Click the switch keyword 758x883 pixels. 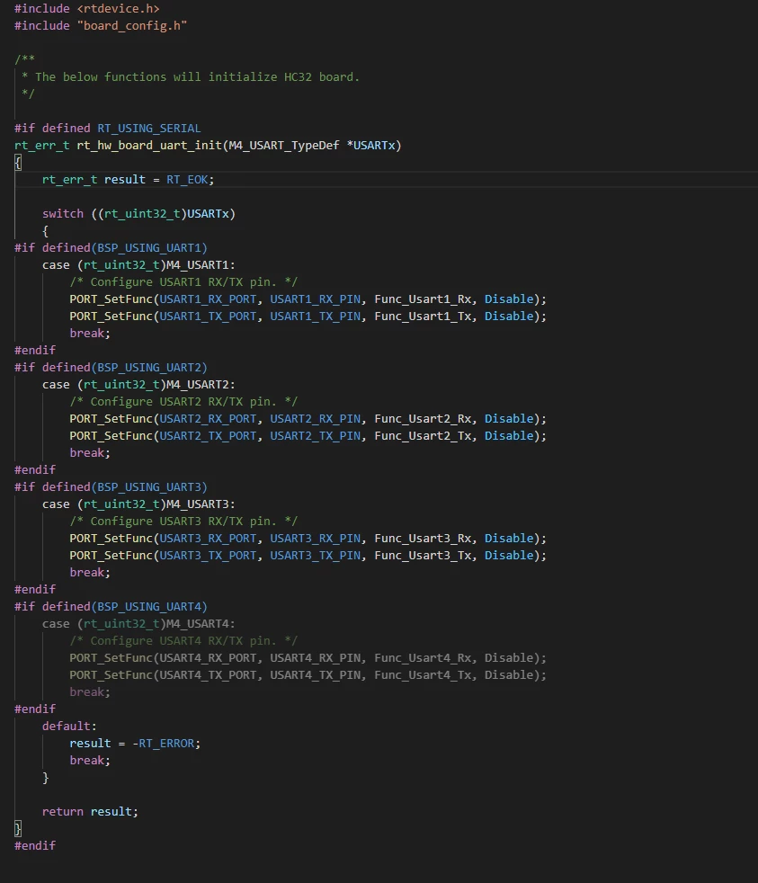[x=63, y=214]
